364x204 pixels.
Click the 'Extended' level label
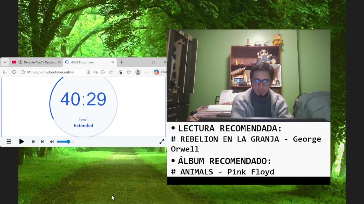click(83, 126)
